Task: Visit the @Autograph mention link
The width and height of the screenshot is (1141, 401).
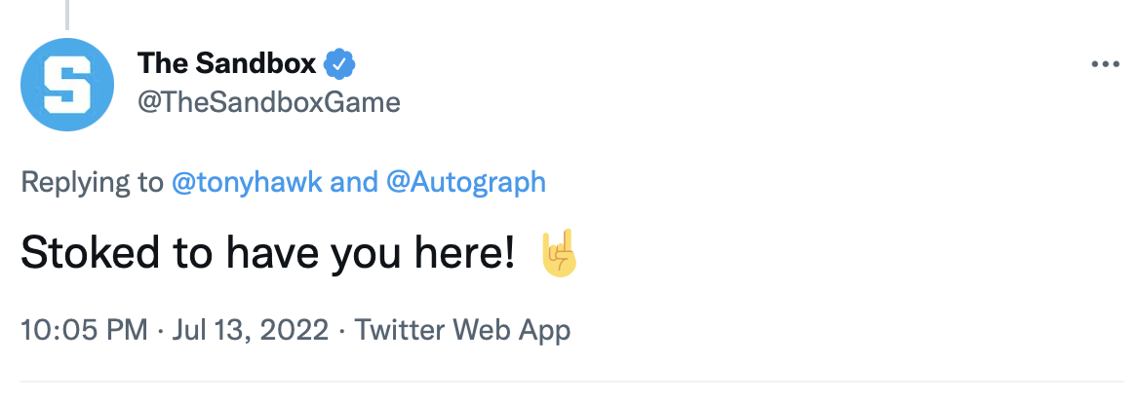Action: 466,182
